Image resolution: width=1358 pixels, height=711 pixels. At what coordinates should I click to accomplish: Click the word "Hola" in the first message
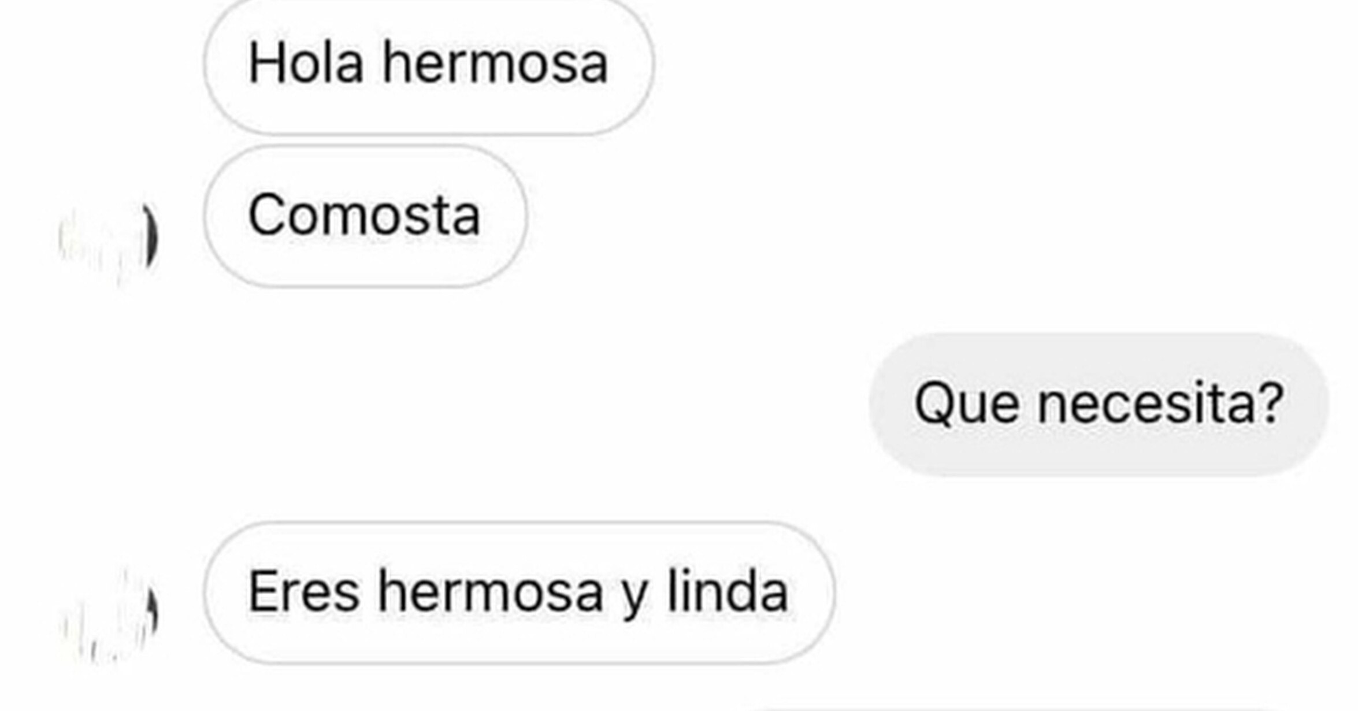(x=306, y=62)
